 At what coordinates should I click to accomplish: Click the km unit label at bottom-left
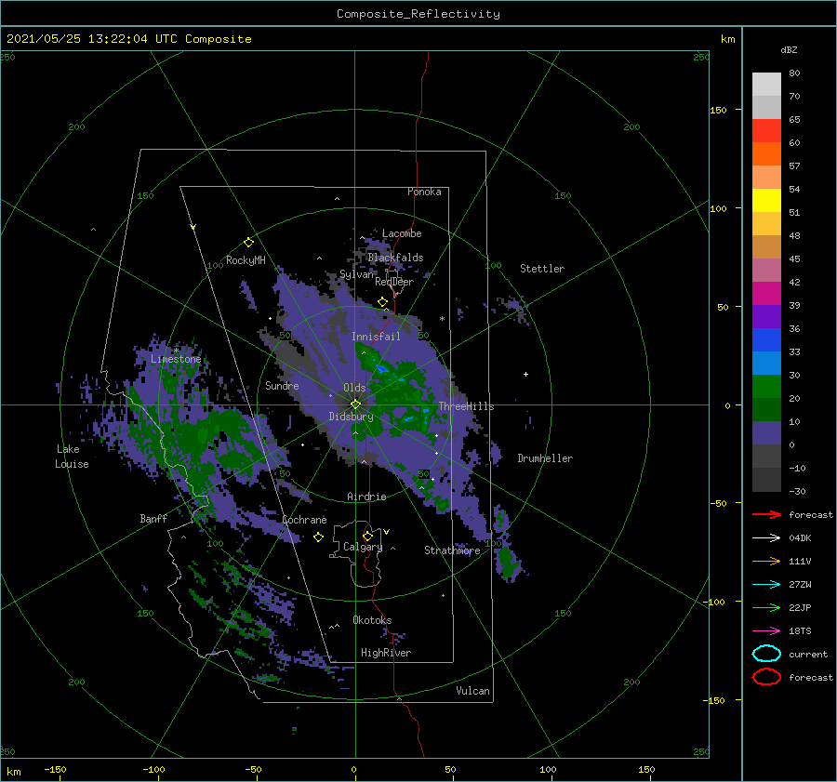pyautogui.click(x=13, y=772)
